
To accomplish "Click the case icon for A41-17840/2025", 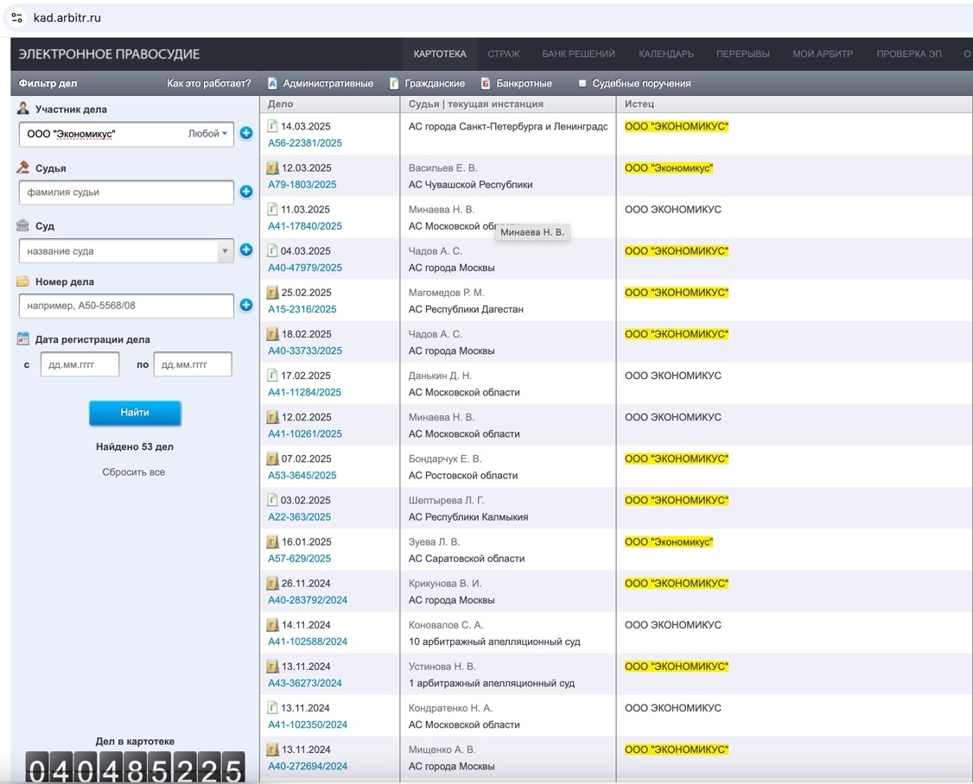I will (272, 209).
